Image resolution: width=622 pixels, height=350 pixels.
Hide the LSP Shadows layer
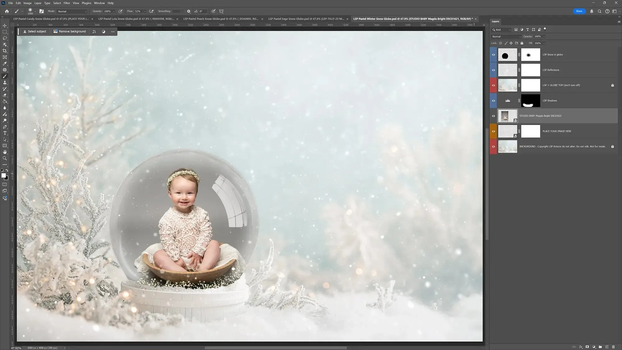tap(493, 100)
